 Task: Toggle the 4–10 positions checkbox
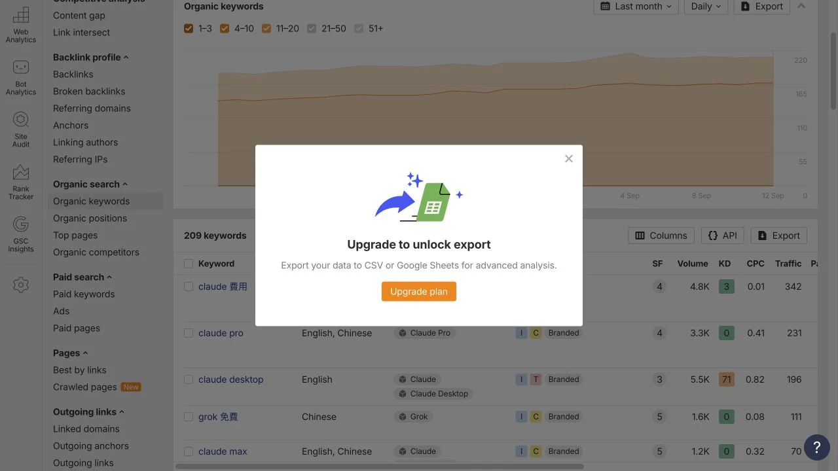pos(225,29)
